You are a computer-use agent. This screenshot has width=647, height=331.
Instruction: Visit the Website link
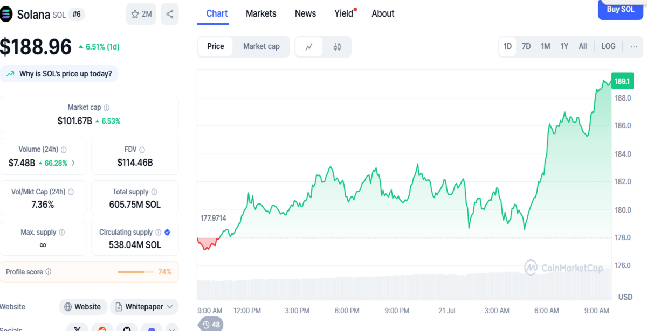pyautogui.click(x=83, y=307)
